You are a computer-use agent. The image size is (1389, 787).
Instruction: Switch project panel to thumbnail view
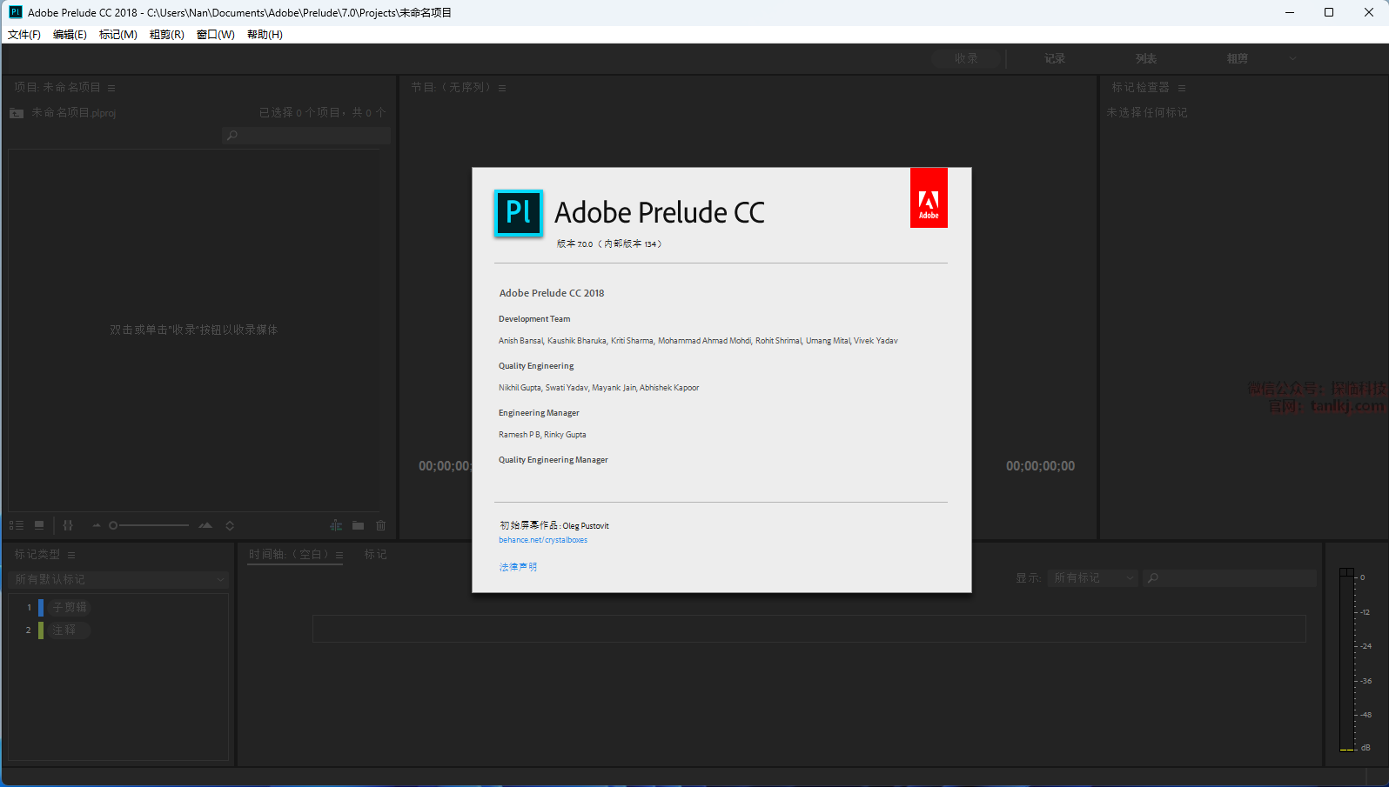(x=39, y=525)
